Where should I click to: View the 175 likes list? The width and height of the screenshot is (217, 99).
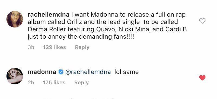[x=54, y=82]
